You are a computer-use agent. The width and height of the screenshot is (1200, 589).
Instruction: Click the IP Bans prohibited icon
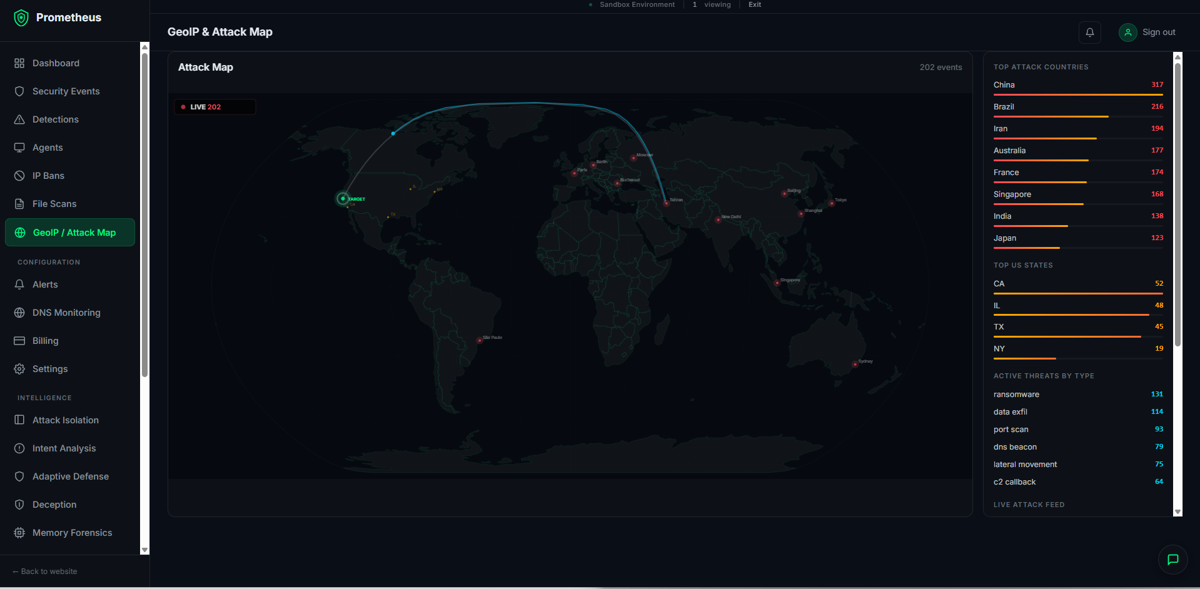coord(19,176)
